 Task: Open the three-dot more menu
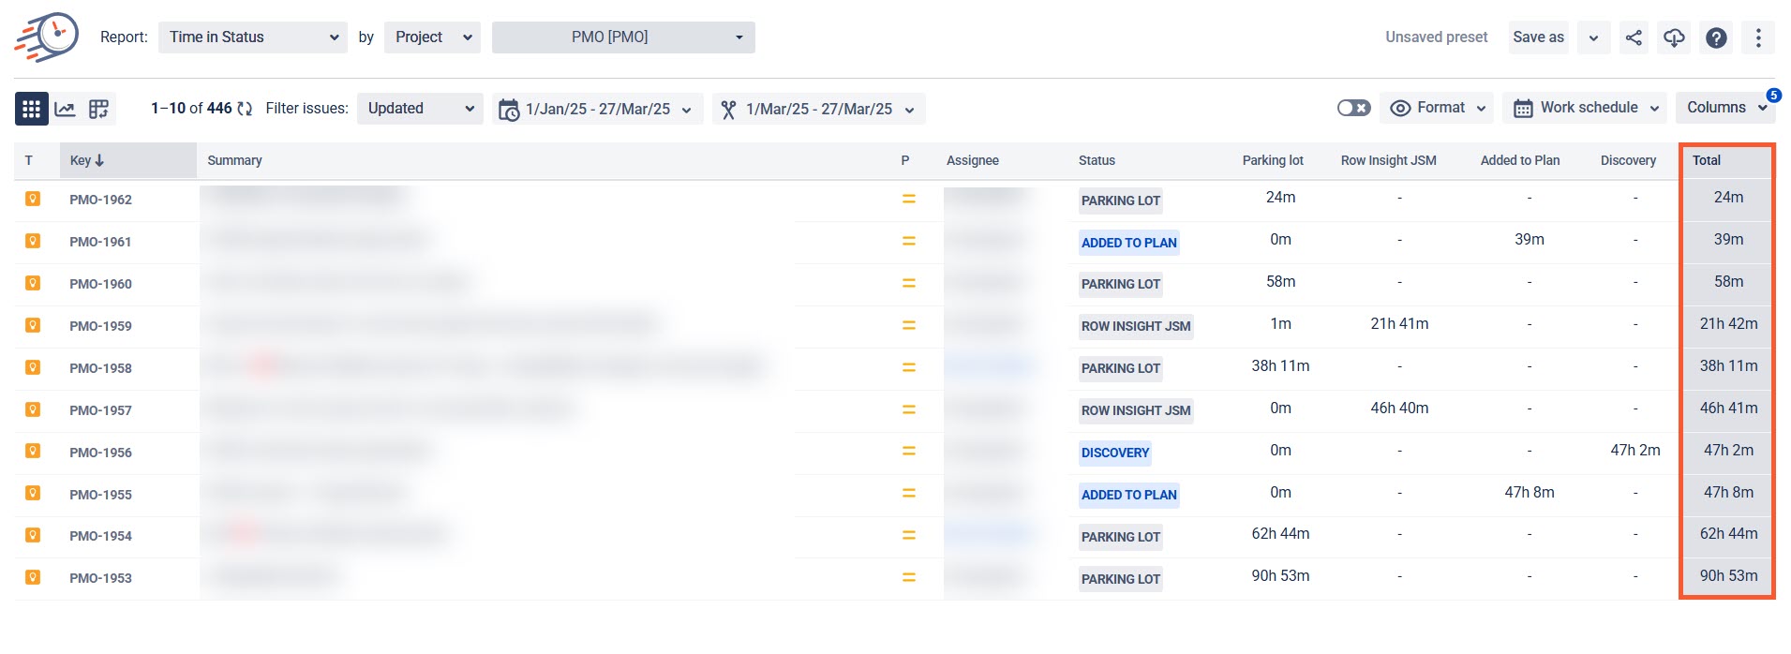click(x=1758, y=37)
